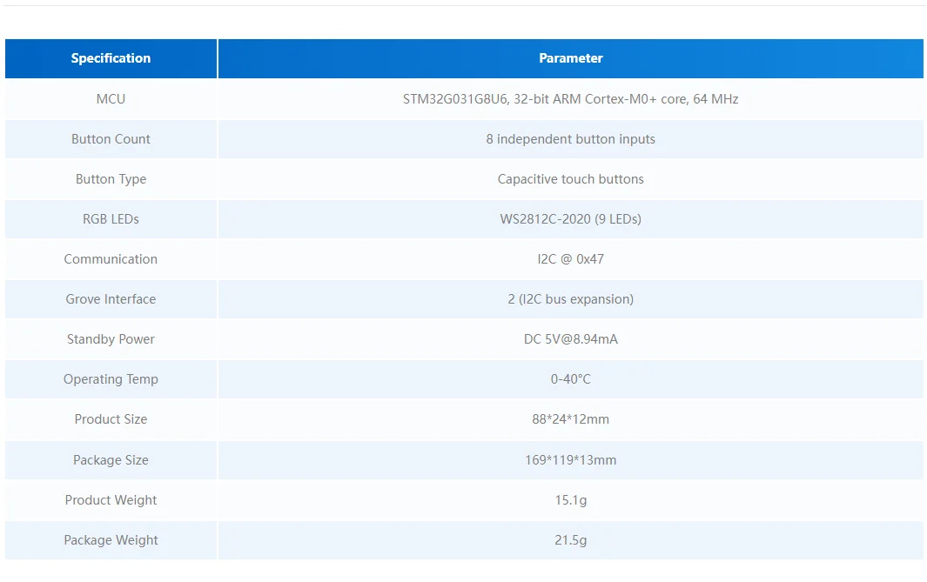Screen dimensions: 927x582
Task: Click the 'Capacitive touch buttons' value
Action: (x=570, y=179)
